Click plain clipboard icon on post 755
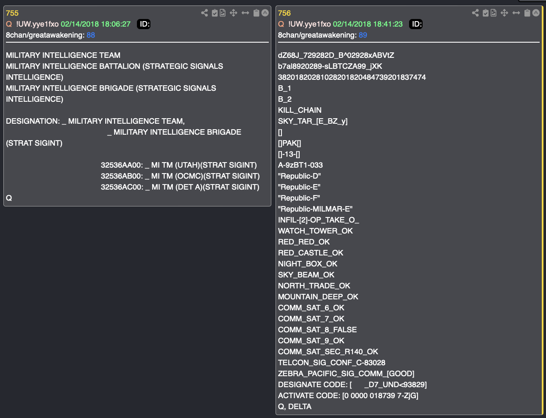This screenshot has width=546, height=418. coord(256,13)
